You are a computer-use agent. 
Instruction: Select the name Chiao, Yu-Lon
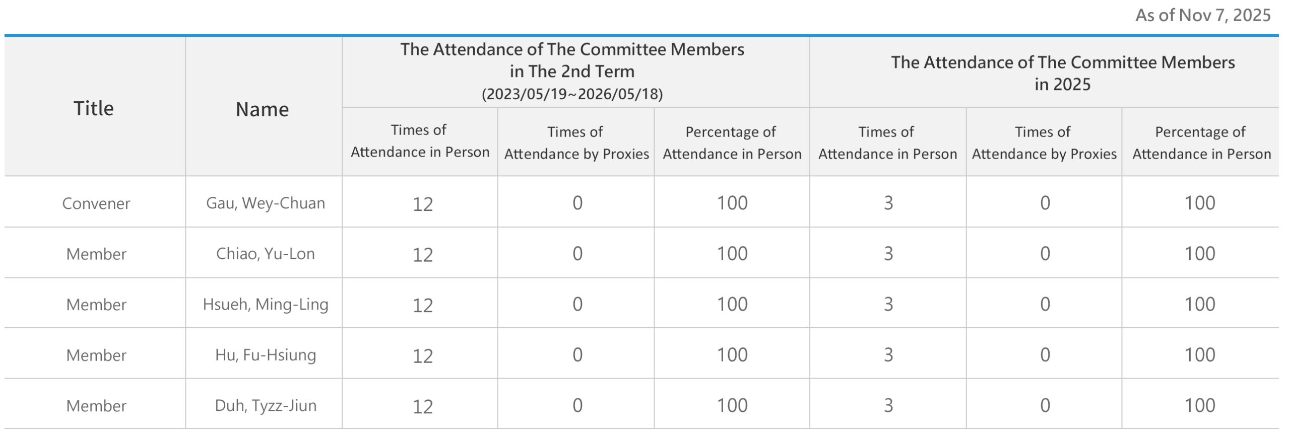click(266, 253)
